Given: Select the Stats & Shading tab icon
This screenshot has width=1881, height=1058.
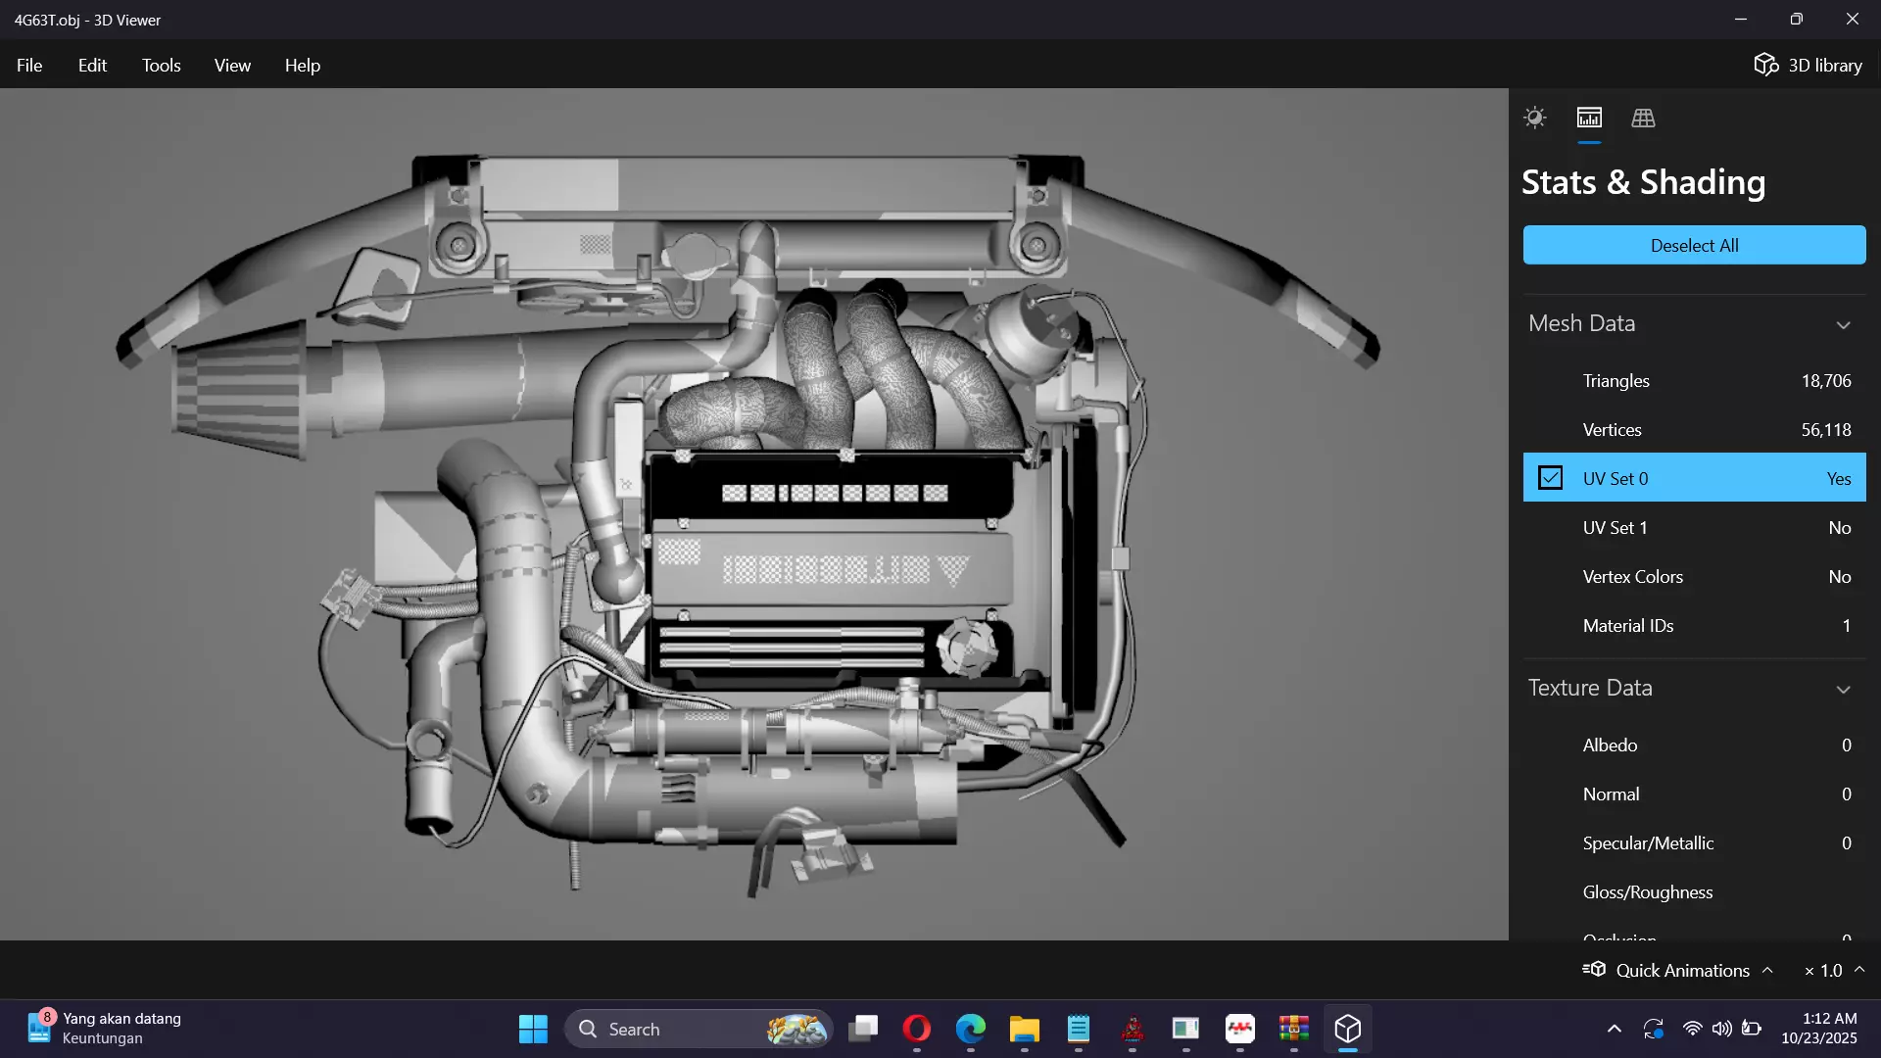Looking at the screenshot, I should click(1589, 119).
